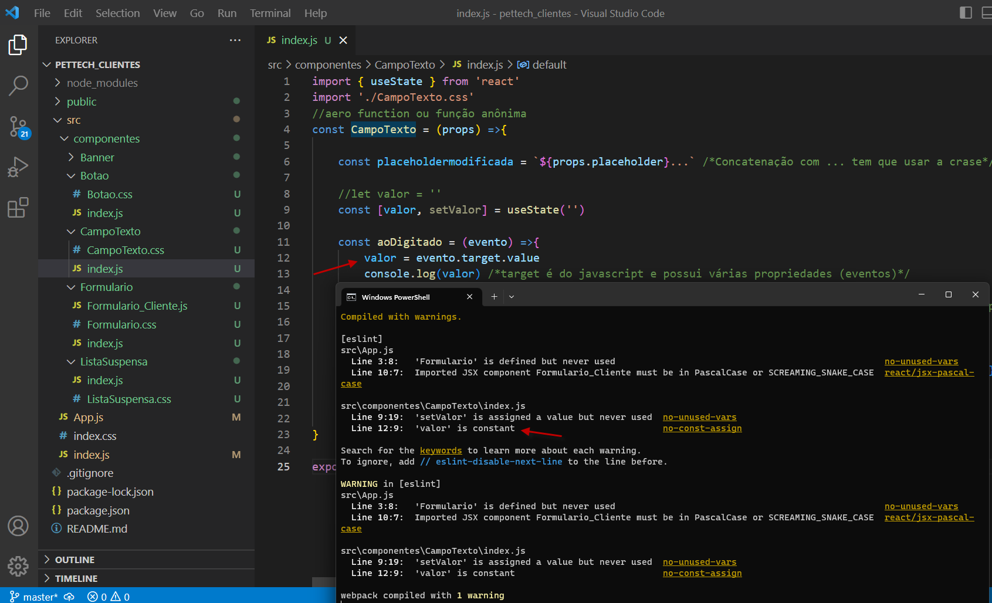Select index.js under CampoTexto folder
The image size is (992, 603).
click(105, 269)
